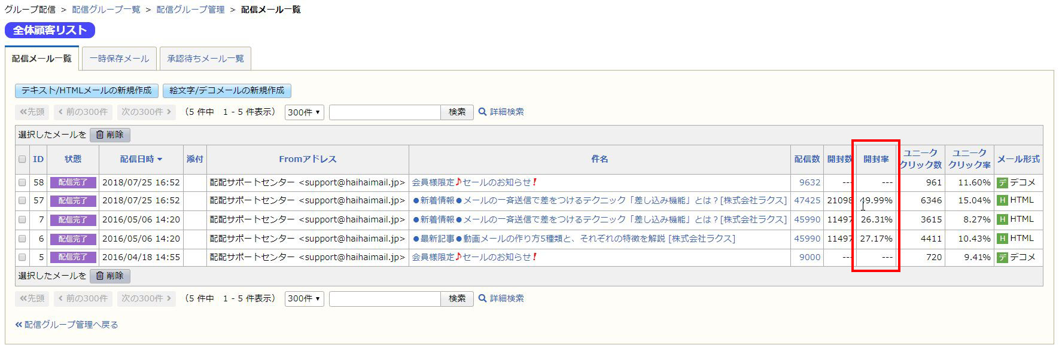Click HTML format icon in row ID 6

pos(1003,239)
